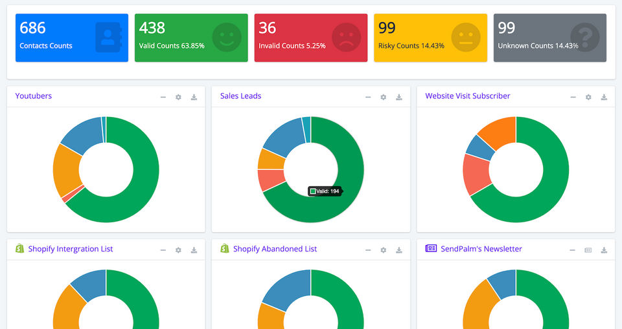
Task: Click the 438 Valid Counts card
Action: click(x=191, y=37)
